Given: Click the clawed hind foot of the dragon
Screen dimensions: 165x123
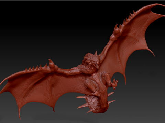Looking at the screenshot, I should click(x=114, y=84).
